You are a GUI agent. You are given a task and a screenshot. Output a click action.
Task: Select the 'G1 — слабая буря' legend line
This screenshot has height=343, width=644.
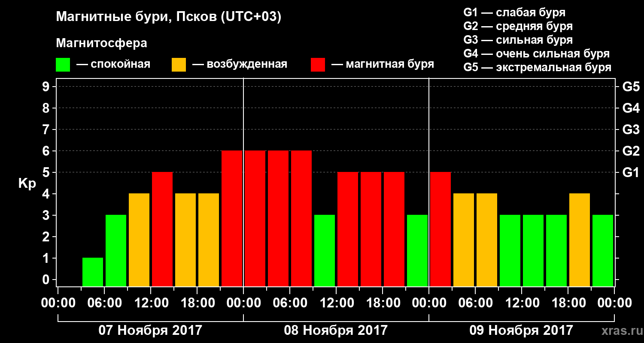click(x=514, y=12)
